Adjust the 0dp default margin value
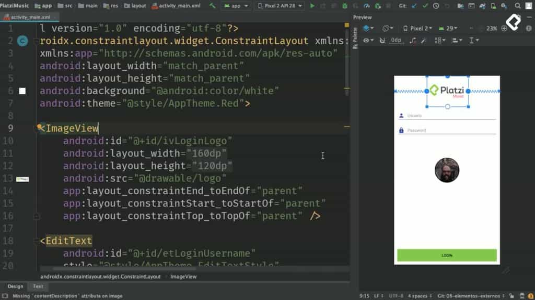 point(395,40)
